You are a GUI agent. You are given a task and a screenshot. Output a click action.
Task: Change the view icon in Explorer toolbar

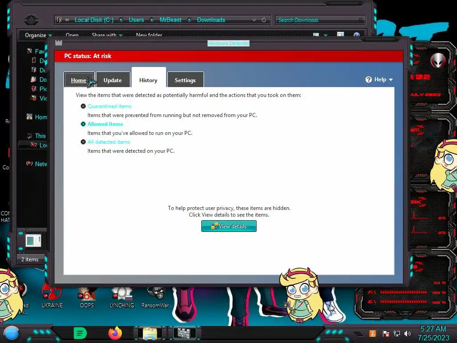316,35
